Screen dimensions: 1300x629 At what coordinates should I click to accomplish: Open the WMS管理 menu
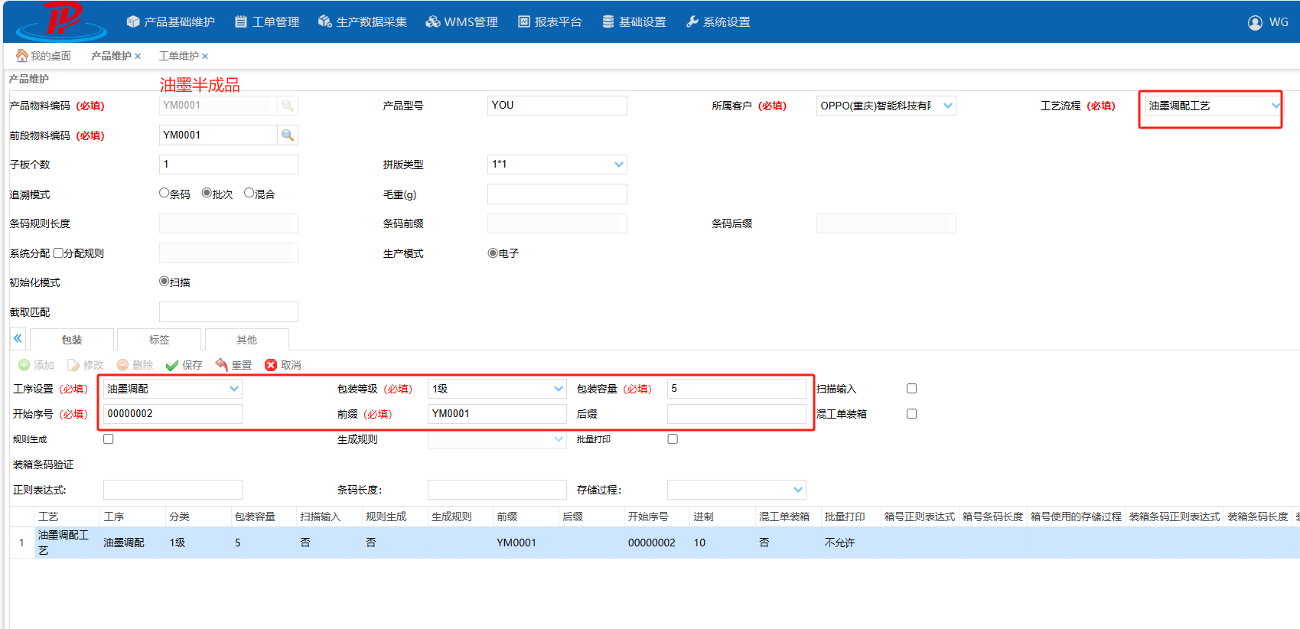click(x=461, y=22)
